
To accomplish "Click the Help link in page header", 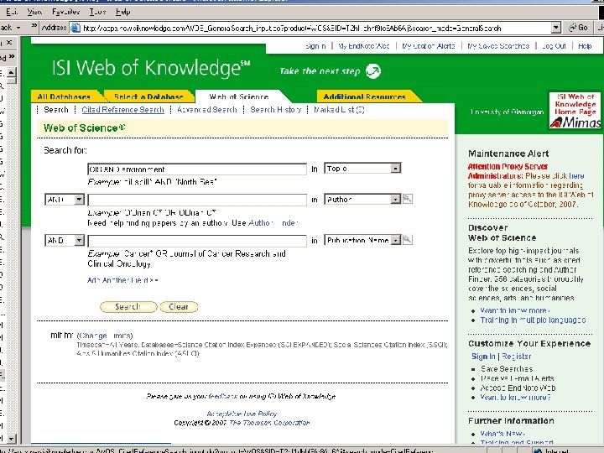I will point(585,46).
